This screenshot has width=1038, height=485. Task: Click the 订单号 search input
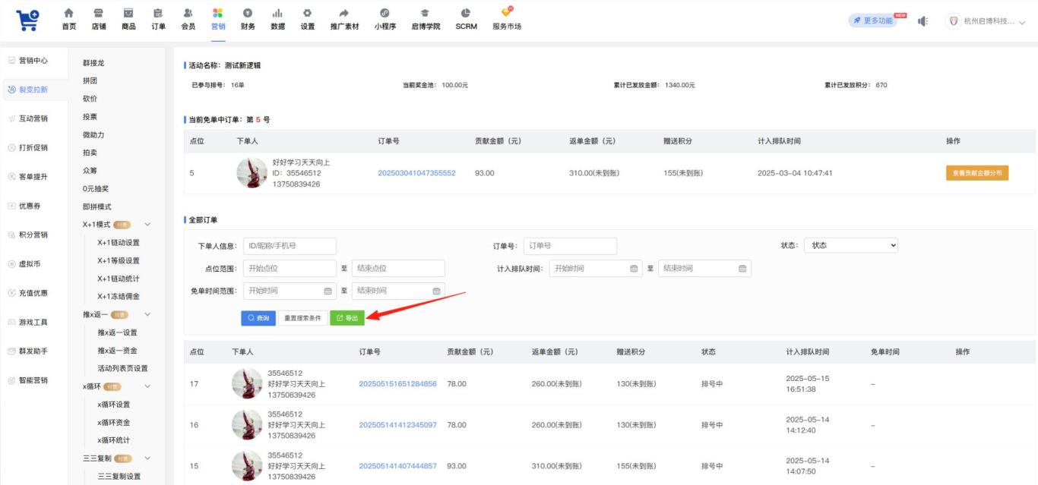(570, 246)
